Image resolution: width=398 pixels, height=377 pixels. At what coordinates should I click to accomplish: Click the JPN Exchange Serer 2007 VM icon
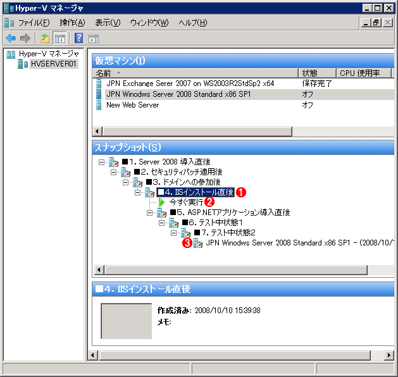click(99, 83)
